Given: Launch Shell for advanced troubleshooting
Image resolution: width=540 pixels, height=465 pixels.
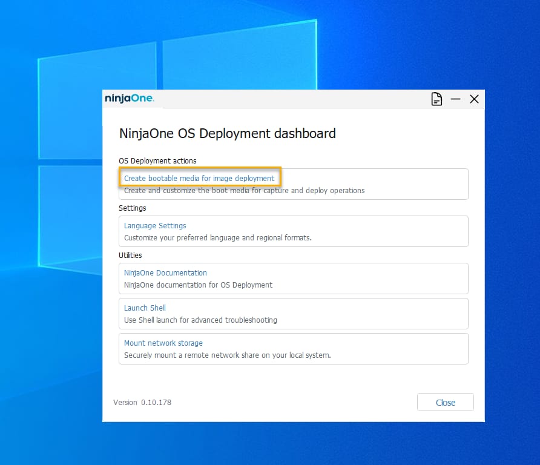Looking at the screenshot, I should [145, 308].
